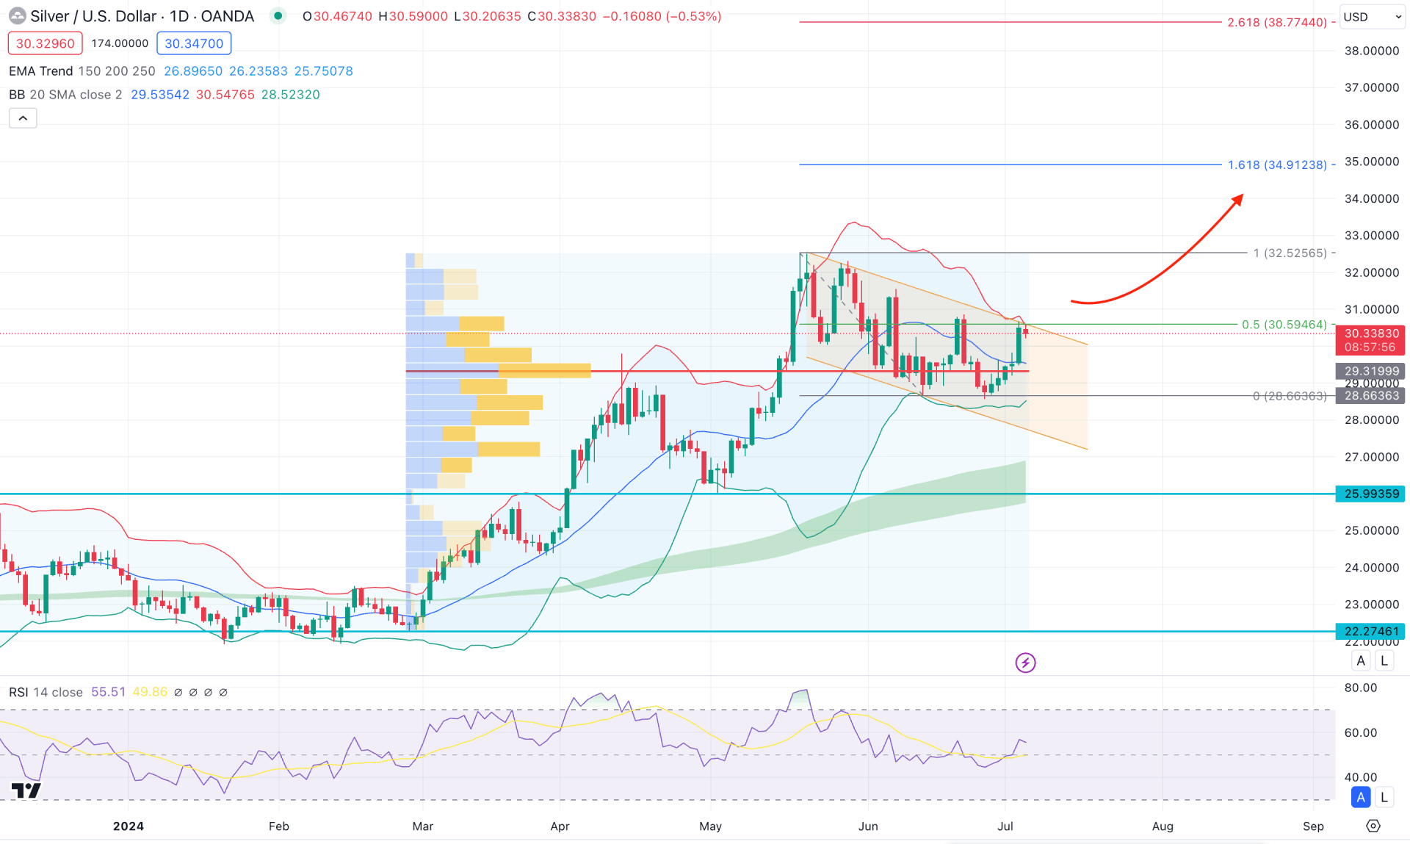Select the RSI 14 close legend
1410x844 pixels.
46,692
